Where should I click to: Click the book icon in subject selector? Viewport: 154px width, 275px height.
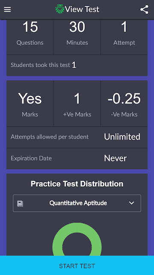click(20, 204)
